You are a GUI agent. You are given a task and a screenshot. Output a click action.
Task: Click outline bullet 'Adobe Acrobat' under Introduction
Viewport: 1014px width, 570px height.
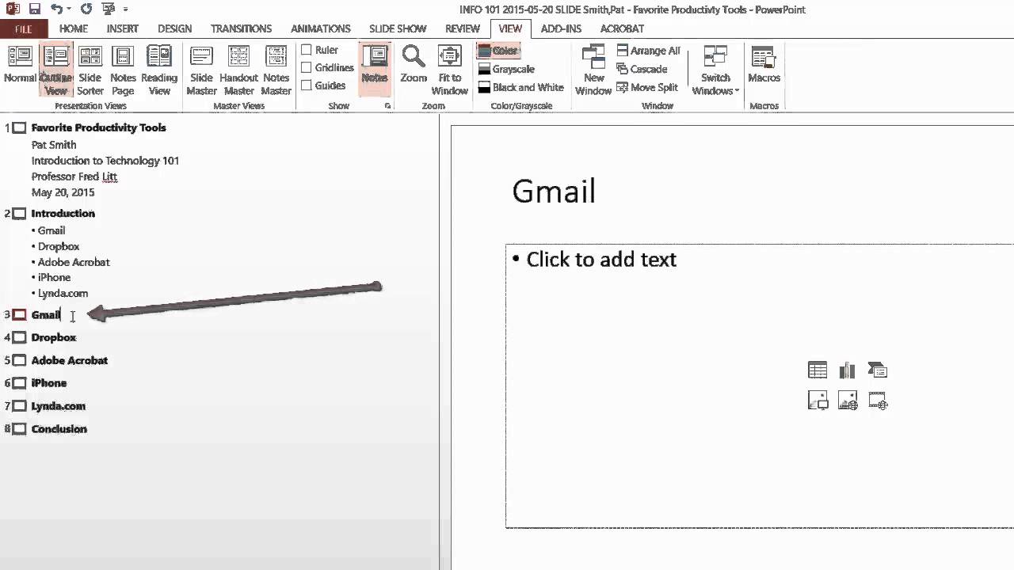74,262
